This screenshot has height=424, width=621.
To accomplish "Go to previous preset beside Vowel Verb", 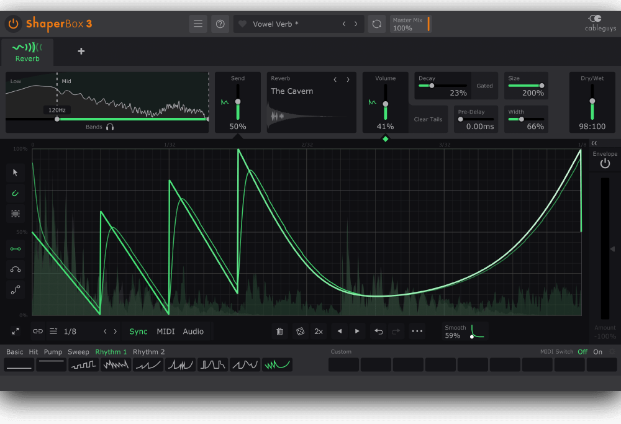I will [x=344, y=24].
